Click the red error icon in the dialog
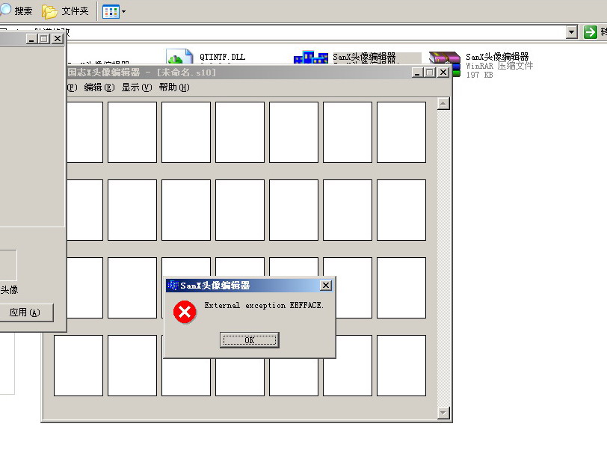The image size is (607, 474). click(x=185, y=312)
